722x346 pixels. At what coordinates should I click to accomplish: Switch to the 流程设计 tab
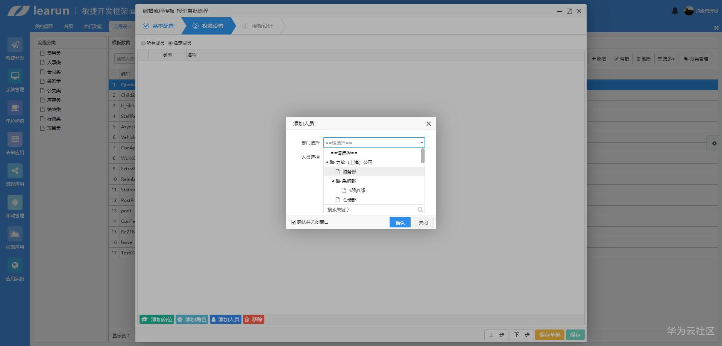coord(123,27)
